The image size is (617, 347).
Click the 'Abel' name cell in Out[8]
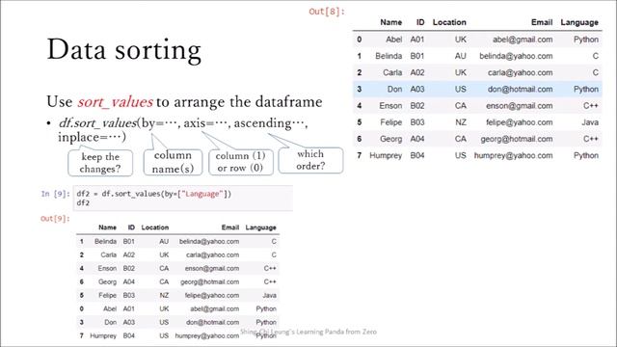click(394, 40)
